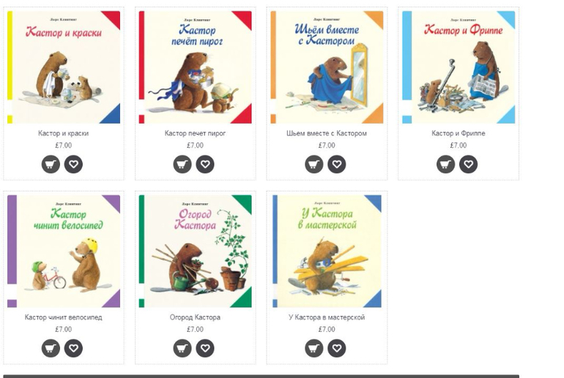The image size is (564, 378).
Task: Wishlist У Кастора в мастерской heart icon
Action: [x=337, y=348]
